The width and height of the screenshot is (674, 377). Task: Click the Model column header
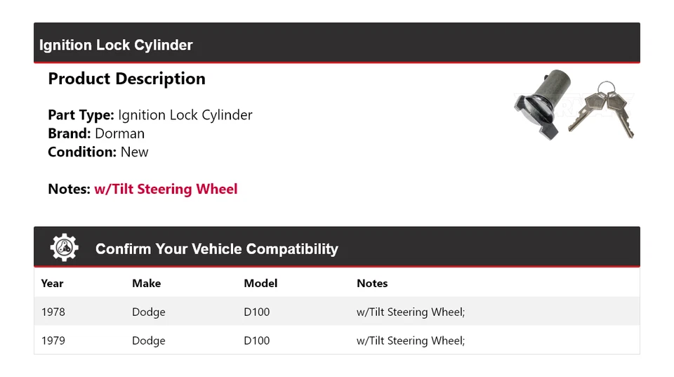point(260,284)
